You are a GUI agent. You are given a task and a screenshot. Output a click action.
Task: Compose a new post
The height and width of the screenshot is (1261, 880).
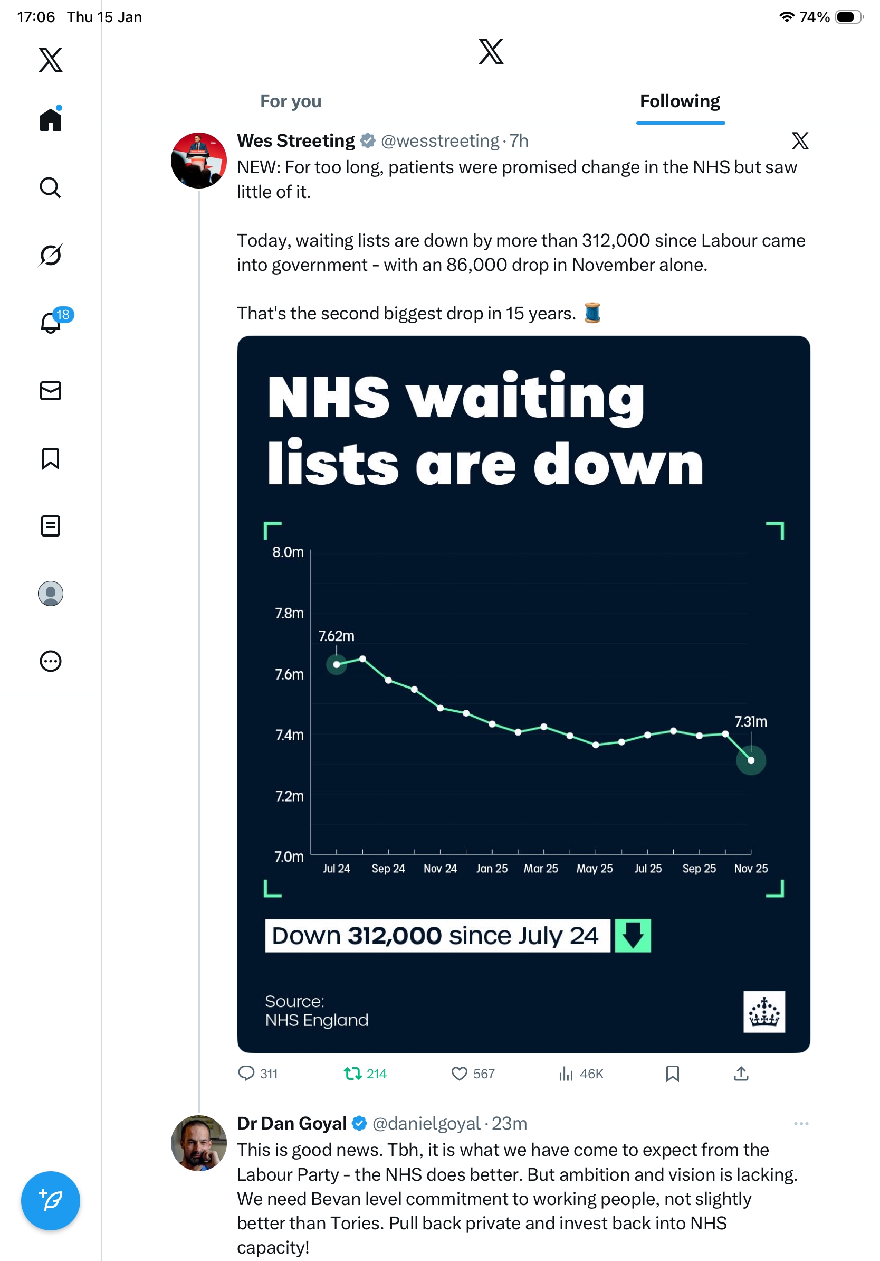51,1200
